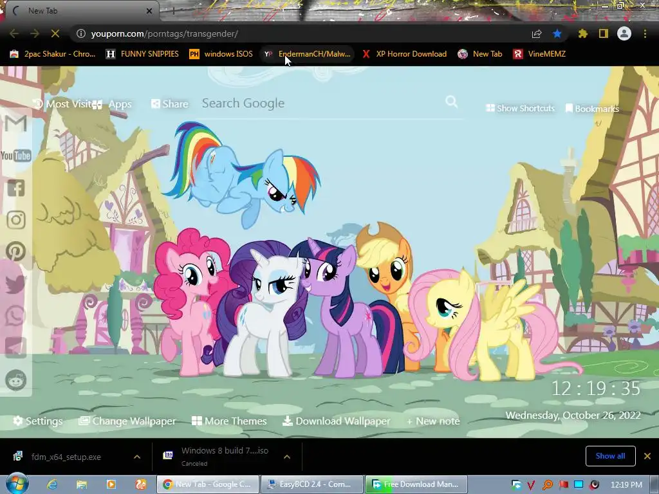Open Chrome's three-dot menu

pos(645,33)
